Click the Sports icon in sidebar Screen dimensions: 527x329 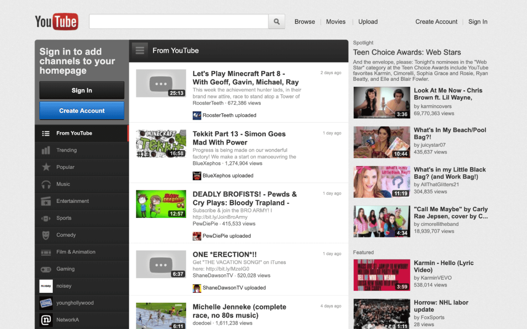click(x=46, y=218)
